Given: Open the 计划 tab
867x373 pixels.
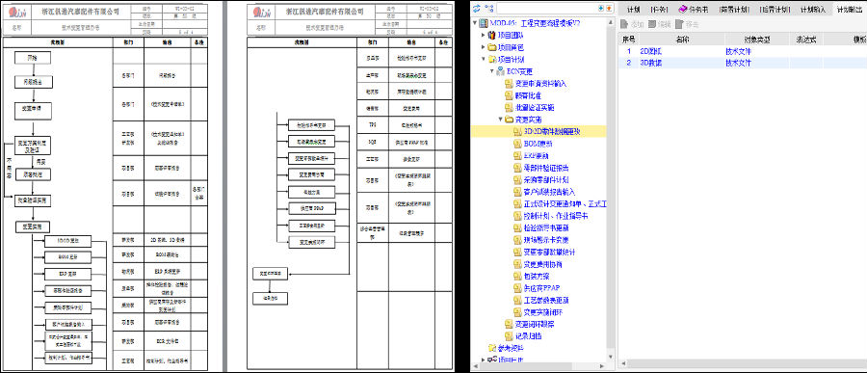Looking at the screenshot, I should [633, 10].
